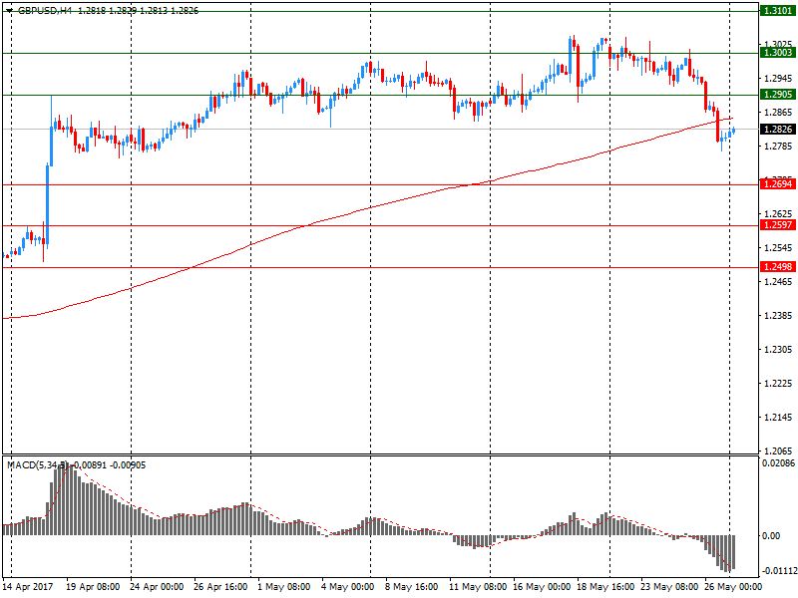Click the 26 May 00:00 time label
This screenshot has width=798, height=598.
click(x=733, y=587)
